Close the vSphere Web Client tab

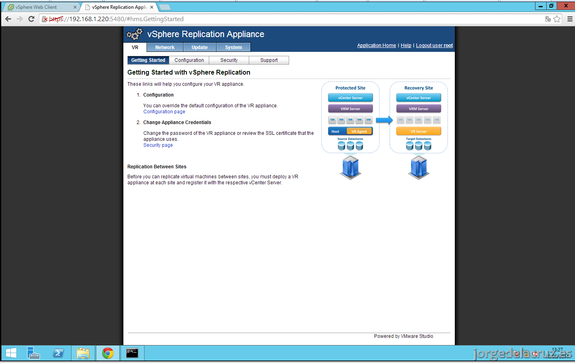pyautogui.click(x=75, y=7)
